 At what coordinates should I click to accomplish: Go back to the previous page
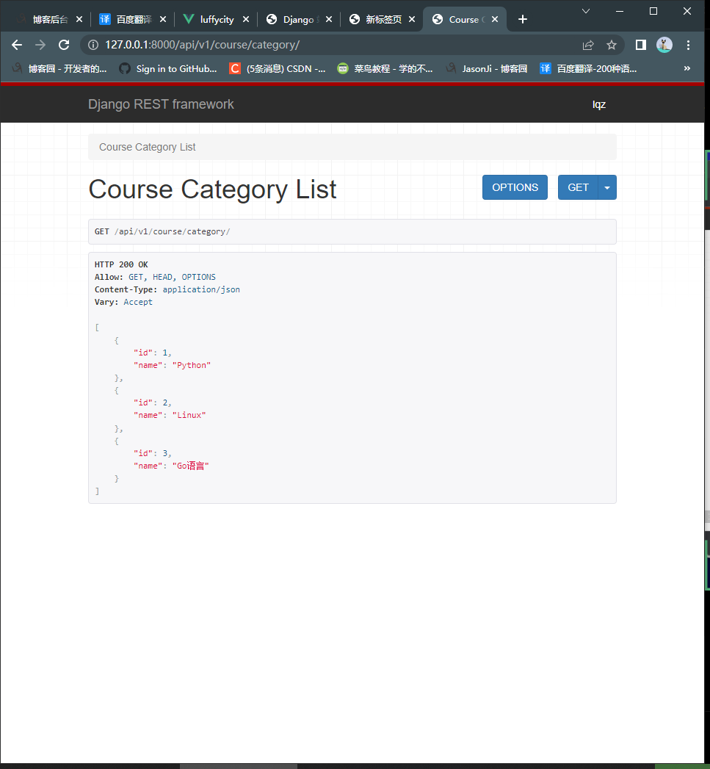pos(17,45)
